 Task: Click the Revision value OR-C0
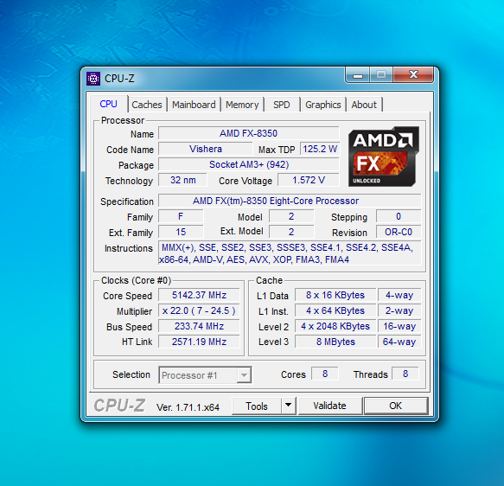pyautogui.click(x=399, y=232)
